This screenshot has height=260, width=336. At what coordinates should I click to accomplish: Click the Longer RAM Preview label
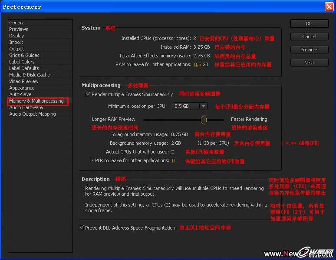point(114,119)
